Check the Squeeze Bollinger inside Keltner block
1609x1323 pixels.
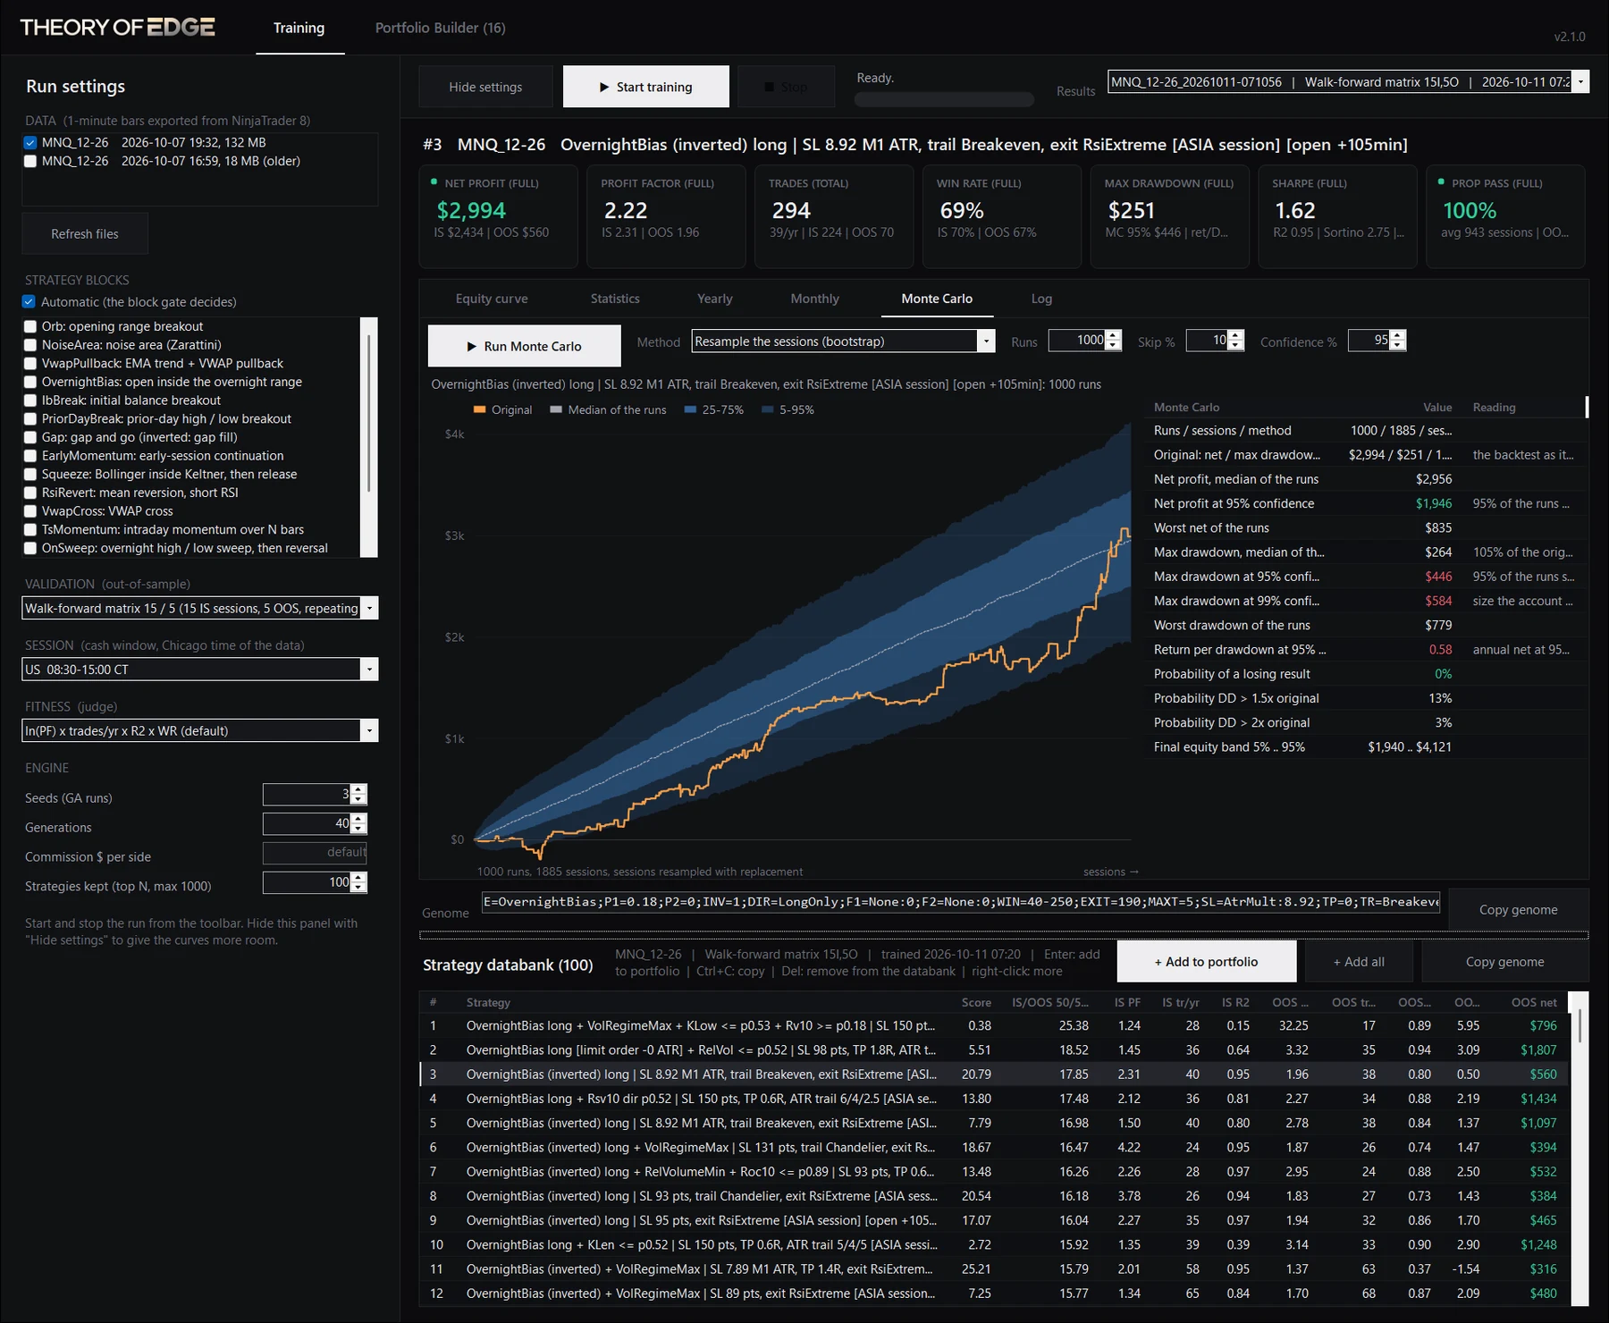[30, 474]
